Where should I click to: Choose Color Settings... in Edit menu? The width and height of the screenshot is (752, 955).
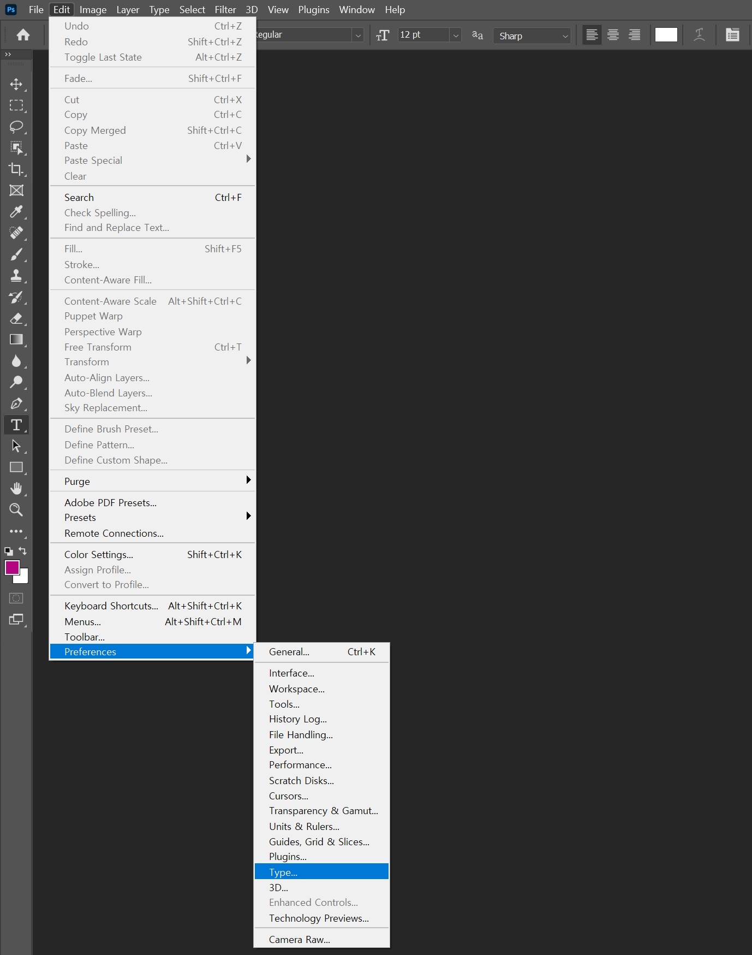(x=153, y=554)
